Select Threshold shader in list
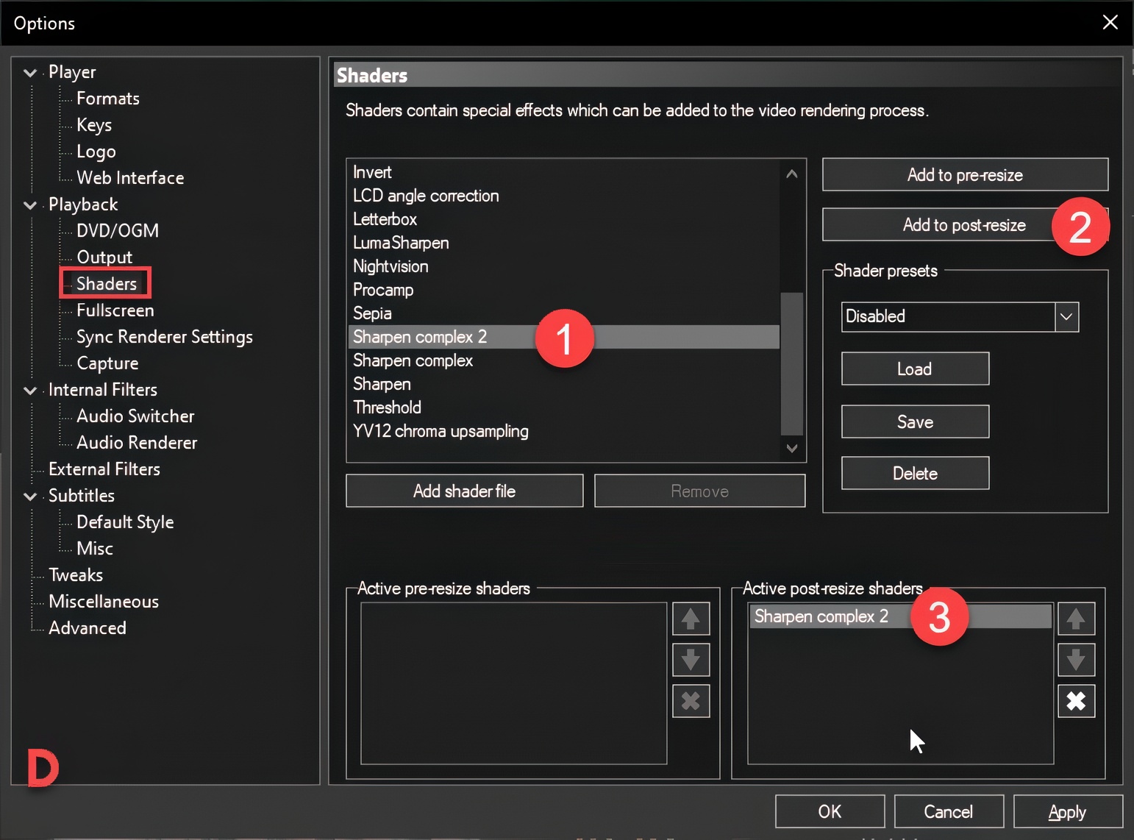The image size is (1134, 840). 563,407
